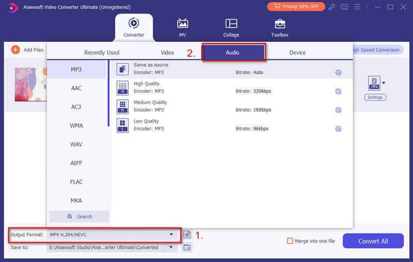
Task: Open the Save to path dropdown
Action: click(171, 248)
